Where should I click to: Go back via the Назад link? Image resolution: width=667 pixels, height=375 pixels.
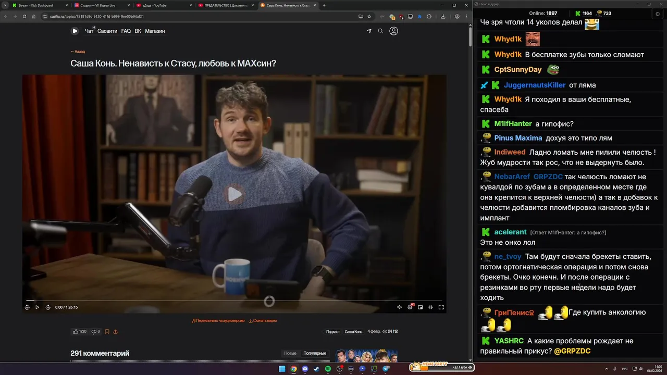tap(78, 52)
